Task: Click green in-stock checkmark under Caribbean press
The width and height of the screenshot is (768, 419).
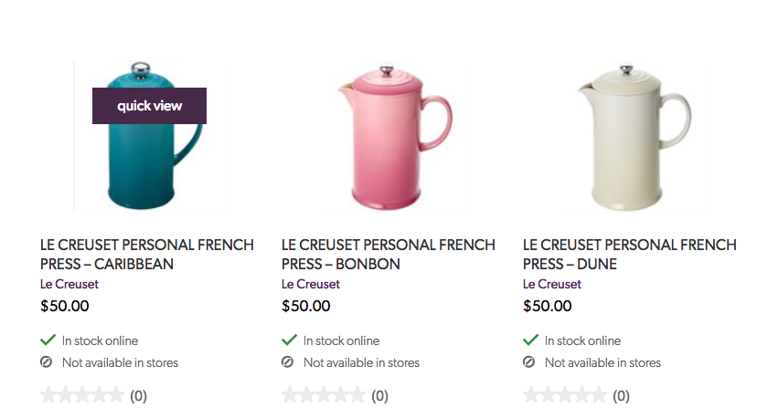Action: [x=48, y=340]
